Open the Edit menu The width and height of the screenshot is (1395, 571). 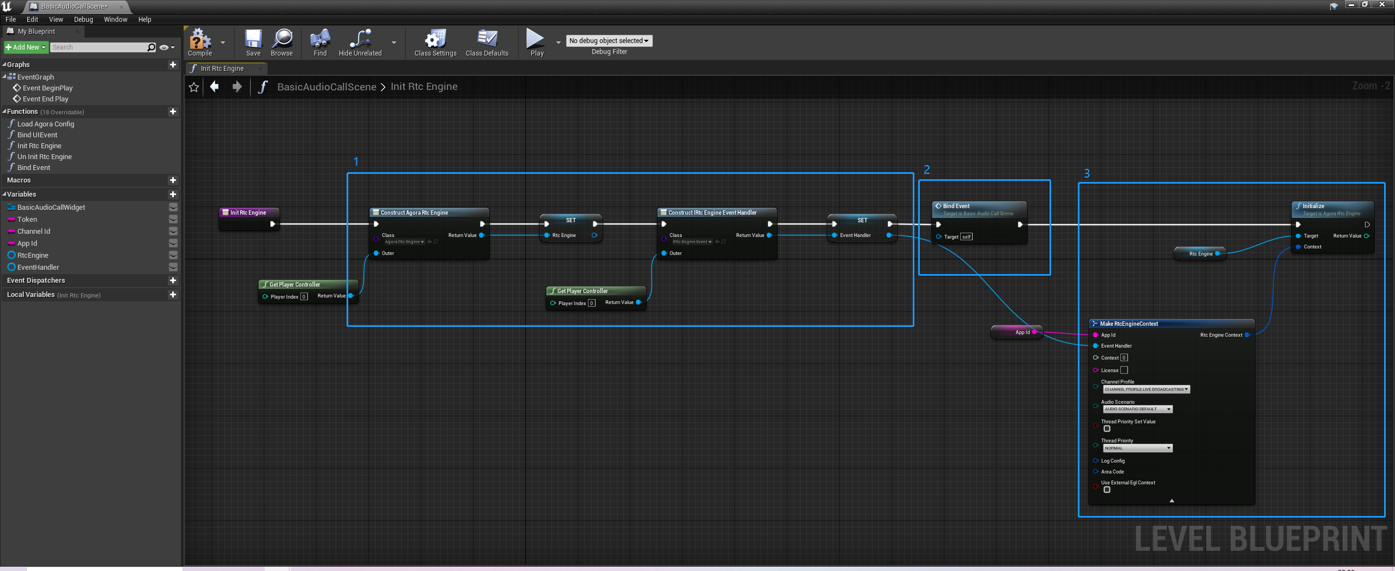pyautogui.click(x=32, y=19)
